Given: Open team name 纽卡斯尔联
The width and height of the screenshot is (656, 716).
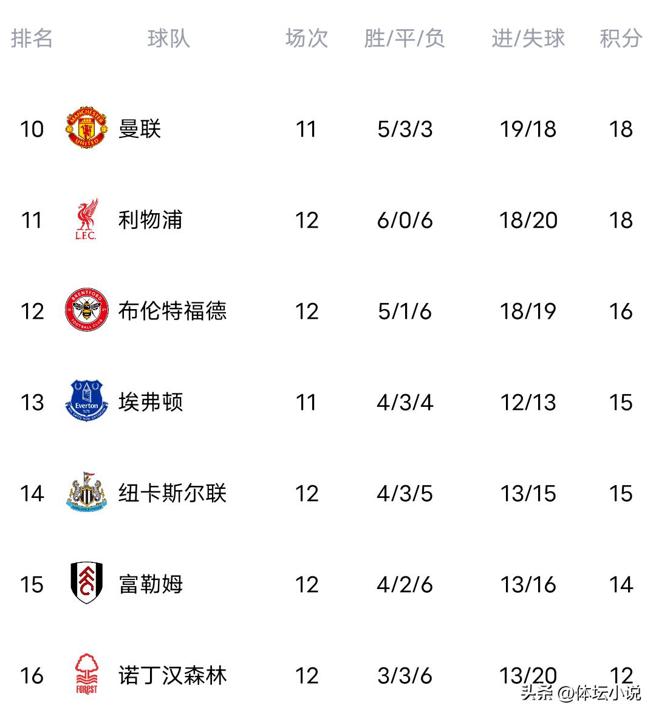Looking at the screenshot, I should pyautogui.click(x=173, y=493).
